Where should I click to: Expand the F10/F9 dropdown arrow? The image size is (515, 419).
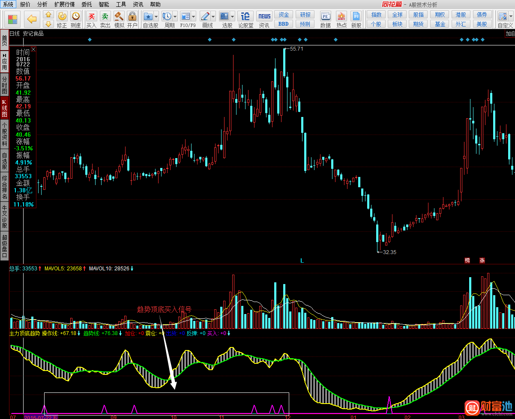[194, 16]
